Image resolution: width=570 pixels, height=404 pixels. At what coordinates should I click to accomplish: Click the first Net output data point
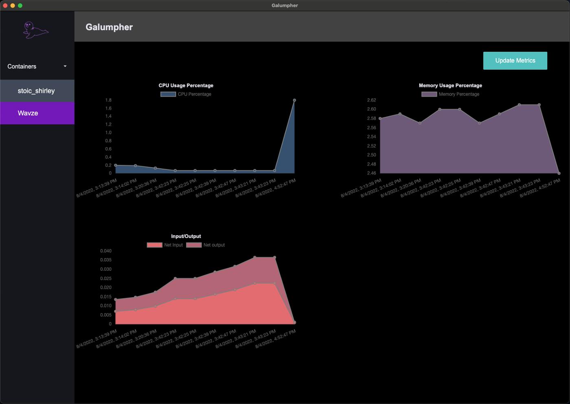pos(116,300)
